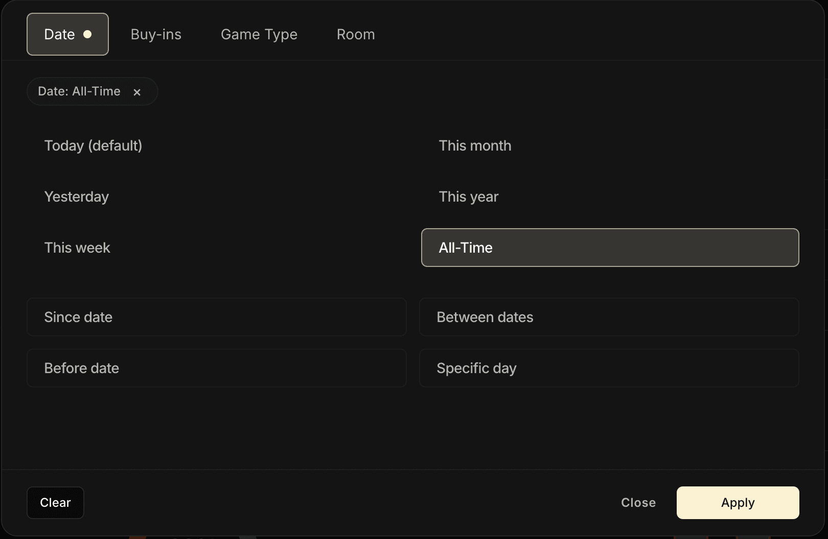828x539 pixels.
Task: Remove the Date: All-Time filter chip
Action: pyautogui.click(x=136, y=92)
